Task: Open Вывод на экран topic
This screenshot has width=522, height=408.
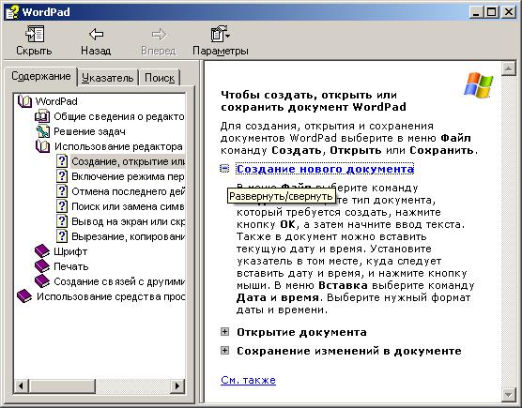Action: click(128, 221)
